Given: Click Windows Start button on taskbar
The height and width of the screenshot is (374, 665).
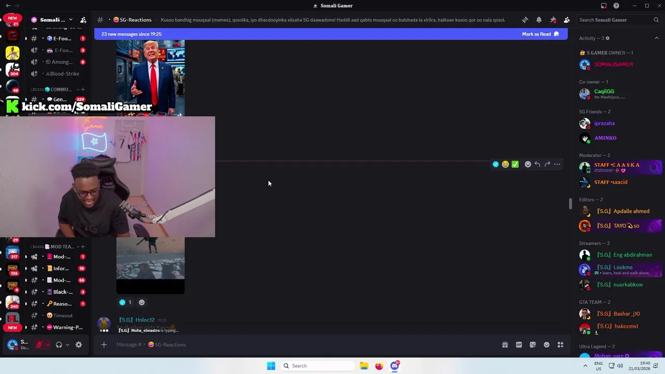Looking at the screenshot, I should (271, 366).
